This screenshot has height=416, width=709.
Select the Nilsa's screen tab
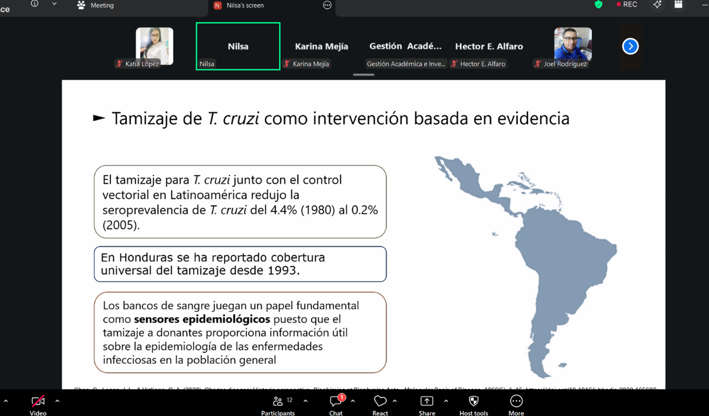pos(244,6)
